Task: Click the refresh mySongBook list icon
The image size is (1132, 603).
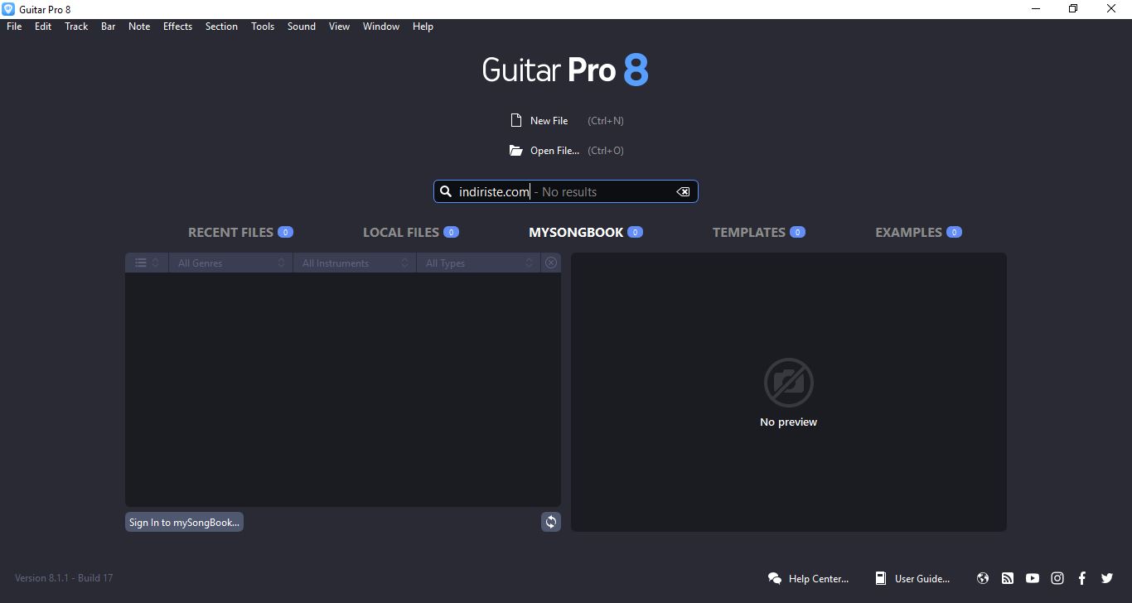Action: click(x=551, y=522)
